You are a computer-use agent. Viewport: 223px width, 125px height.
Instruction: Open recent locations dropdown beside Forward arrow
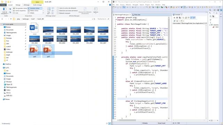(8, 19)
